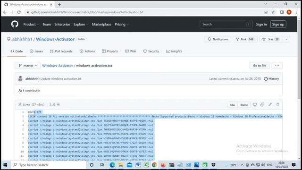Open the tab search chevron
This screenshot has height=170, width=302.
[265, 4]
